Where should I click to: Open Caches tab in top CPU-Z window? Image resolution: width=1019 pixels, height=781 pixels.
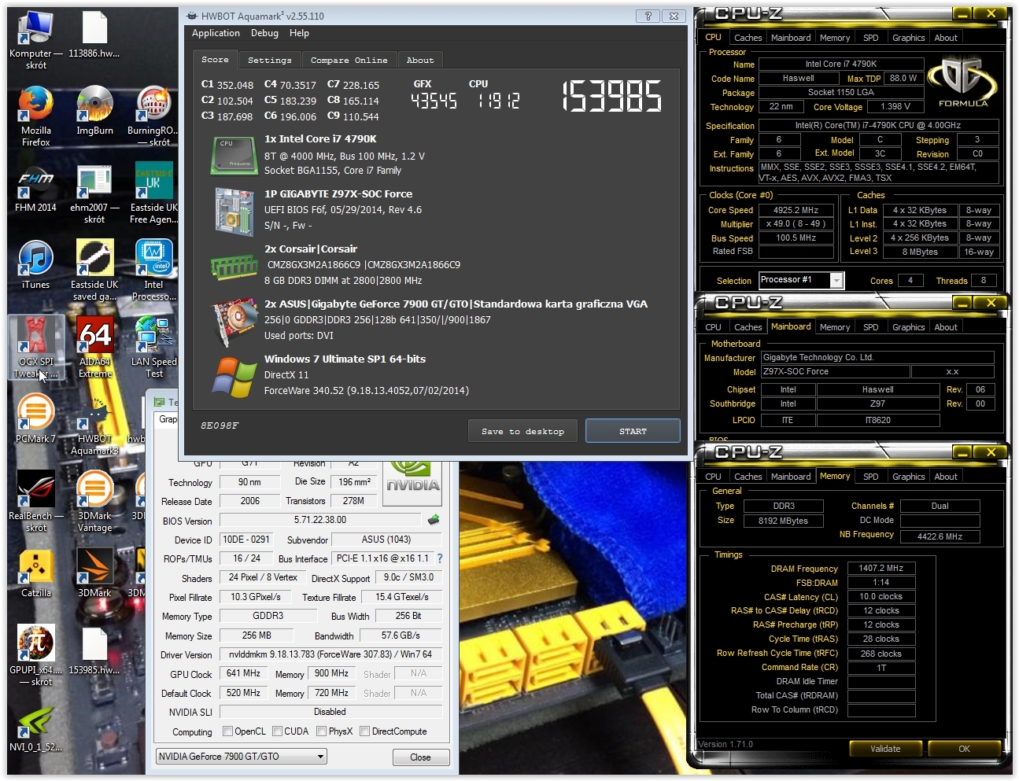point(748,38)
